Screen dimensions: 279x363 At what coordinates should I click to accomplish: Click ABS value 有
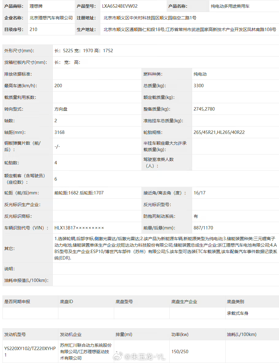click(x=196, y=216)
